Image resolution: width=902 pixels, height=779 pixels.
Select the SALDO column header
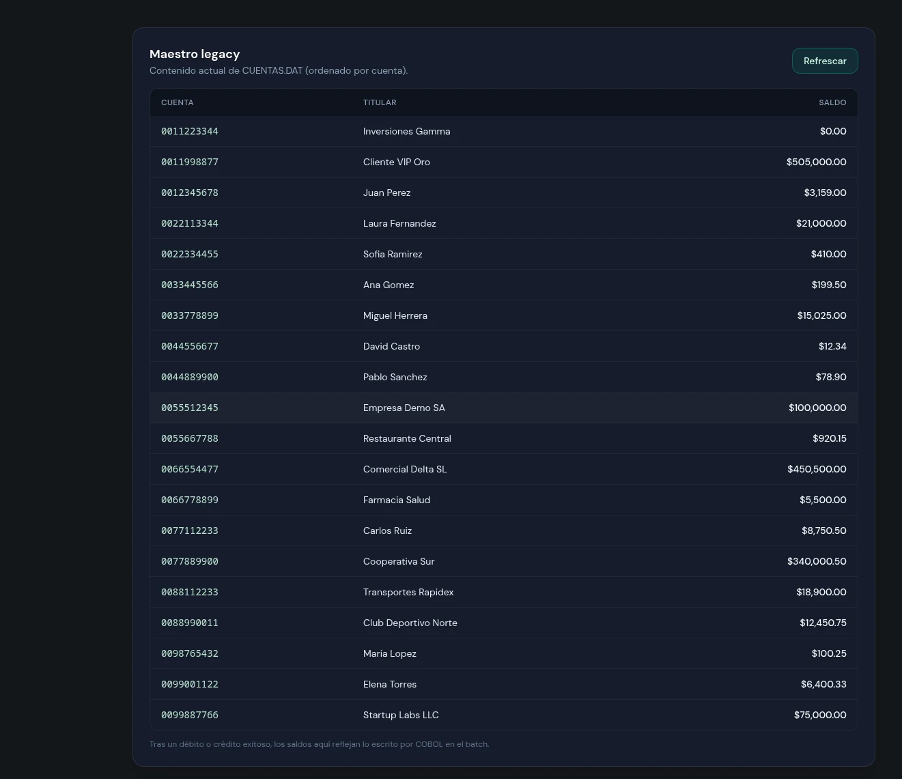coord(832,102)
